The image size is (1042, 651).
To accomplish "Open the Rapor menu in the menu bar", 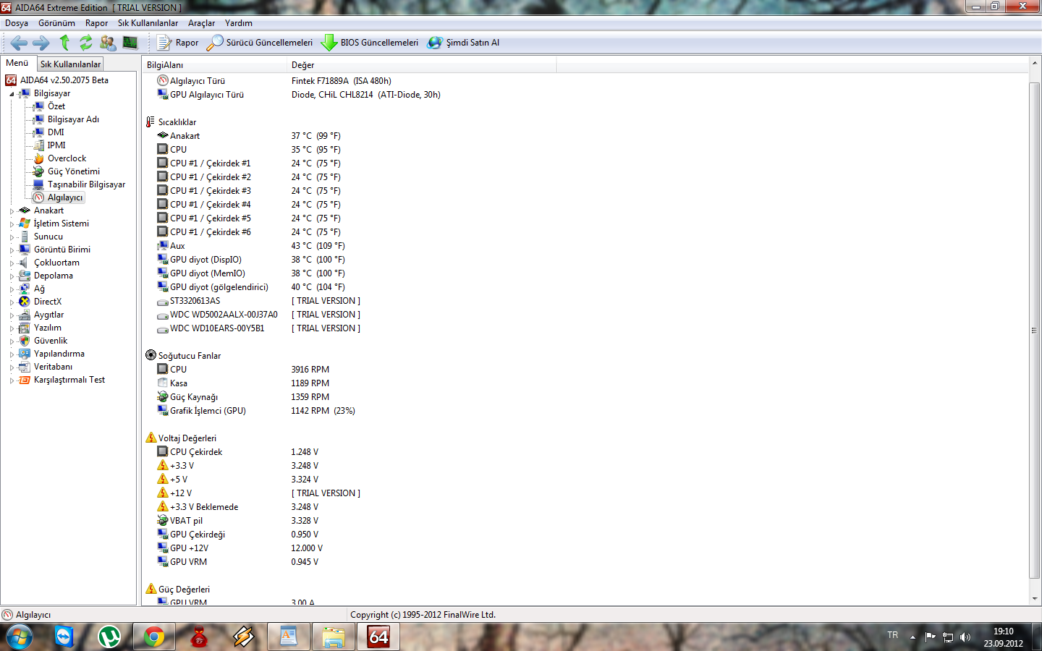I will (x=96, y=23).
